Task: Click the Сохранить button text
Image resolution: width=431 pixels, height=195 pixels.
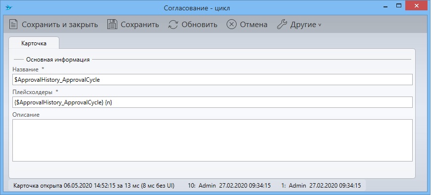Action: click(x=140, y=25)
